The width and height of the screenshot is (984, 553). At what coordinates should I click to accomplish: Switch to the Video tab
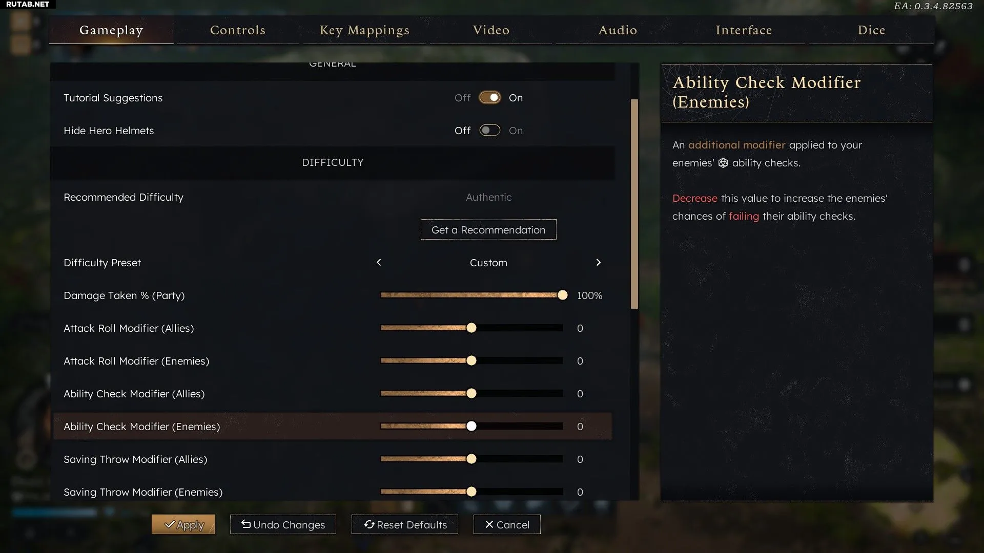pos(491,30)
